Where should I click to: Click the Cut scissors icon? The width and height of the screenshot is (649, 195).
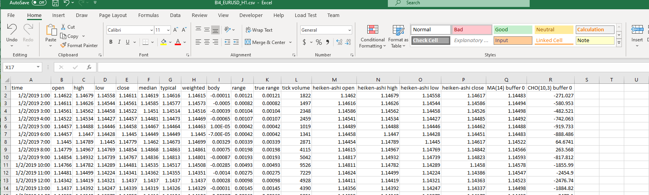click(63, 27)
